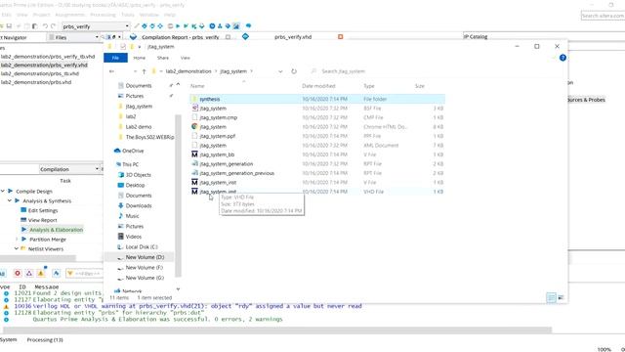The height and width of the screenshot is (352, 625).
Task: Select jtag_system.ppf file
Action: [218, 136]
